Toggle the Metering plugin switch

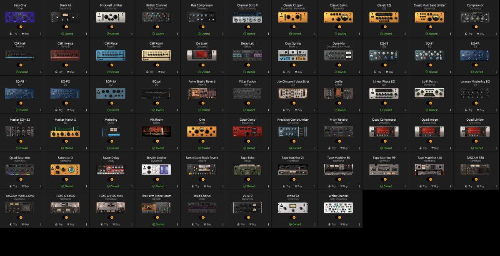pyautogui.click(x=111, y=141)
